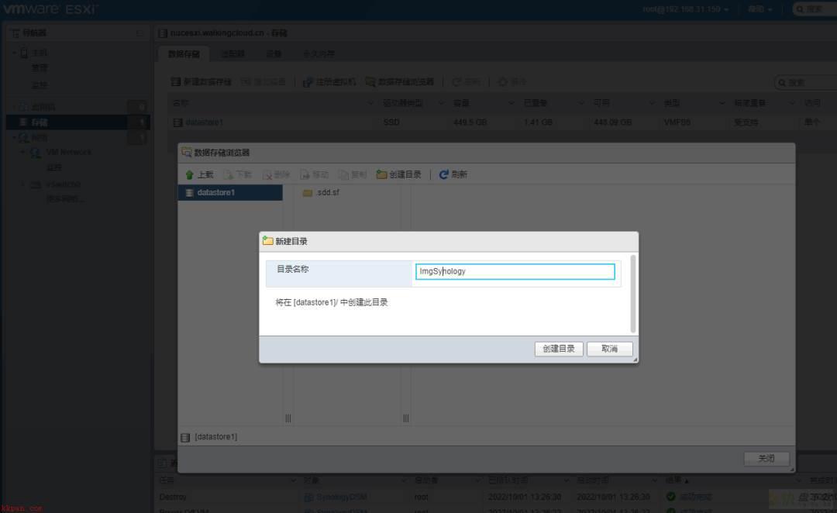The image size is (837, 513).
Task: Open the root@192.168.31.150 user menu
Action: [685, 9]
